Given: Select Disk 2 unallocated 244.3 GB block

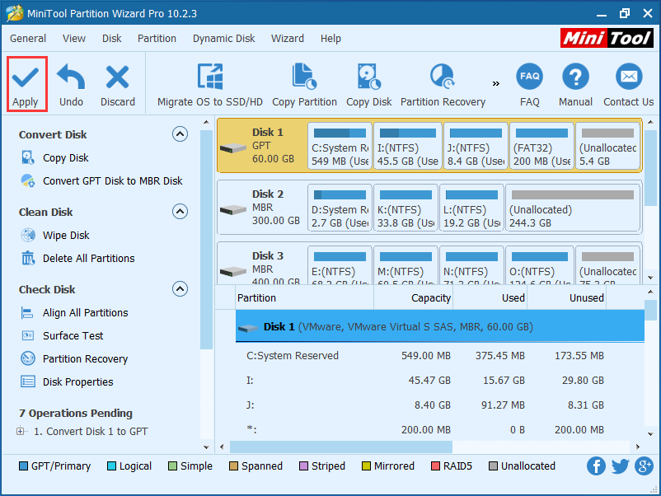Looking at the screenshot, I should coord(573,208).
